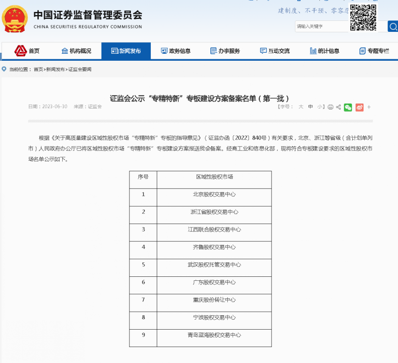Open the 专题专栏 navigation tab
Viewport: 398px width, 363px height.
click(x=374, y=51)
